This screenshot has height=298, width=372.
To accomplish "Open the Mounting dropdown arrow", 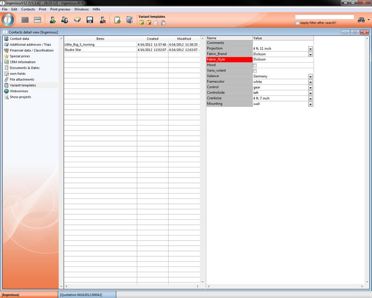I will coord(310,104).
